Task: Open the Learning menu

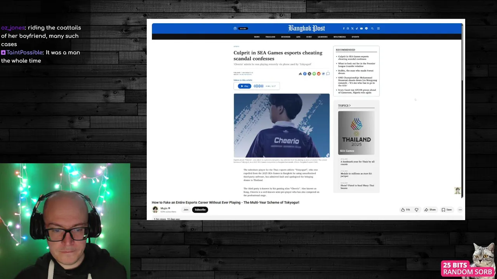Action: coord(323,37)
